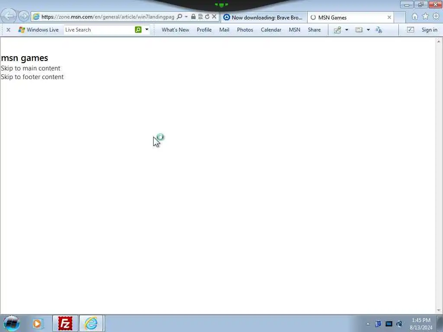Image resolution: width=443 pixels, height=332 pixels.
Task: Click the Live Search input box
Action: 99,30
